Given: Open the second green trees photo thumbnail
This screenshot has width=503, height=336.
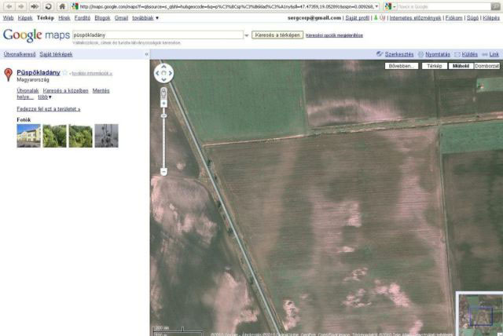Looking at the screenshot, I should pyautogui.click(x=54, y=136).
